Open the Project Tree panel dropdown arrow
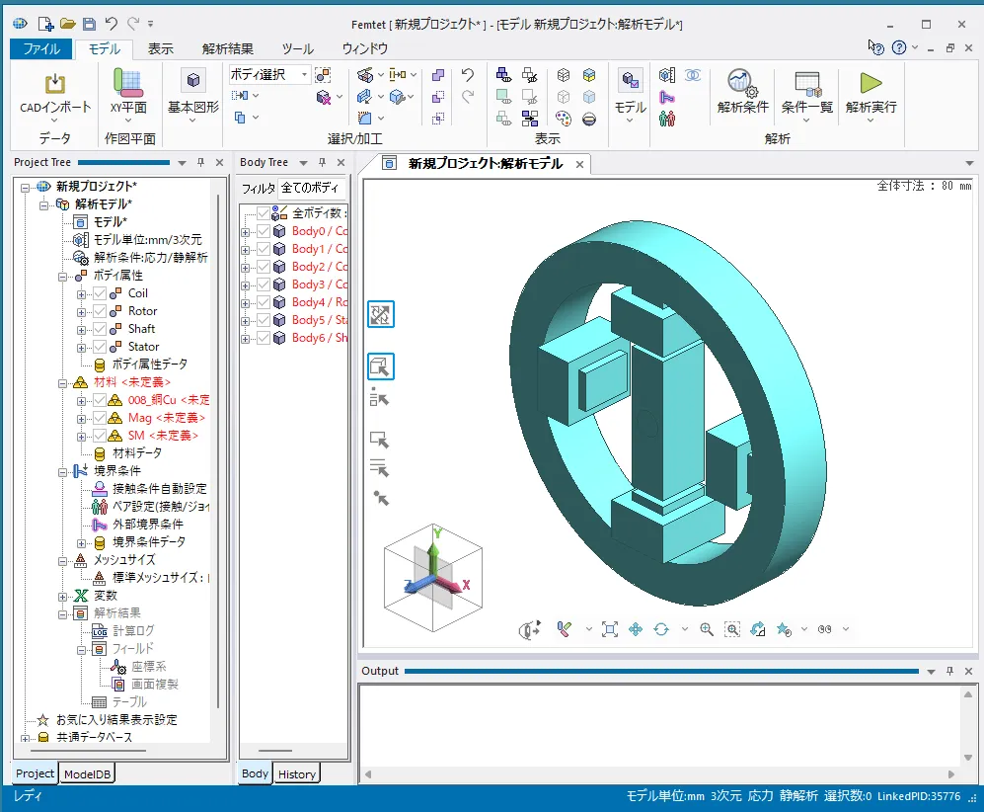The width and height of the screenshot is (984, 812). point(182,163)
